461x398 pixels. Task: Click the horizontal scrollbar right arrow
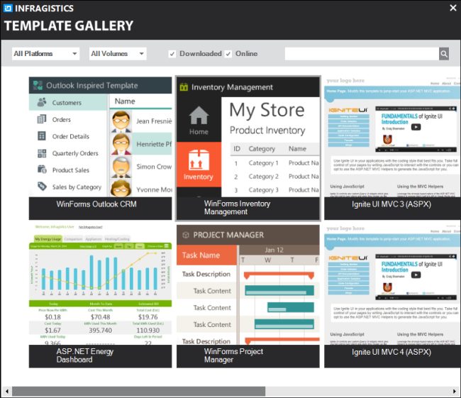click(x=454, y=391)
